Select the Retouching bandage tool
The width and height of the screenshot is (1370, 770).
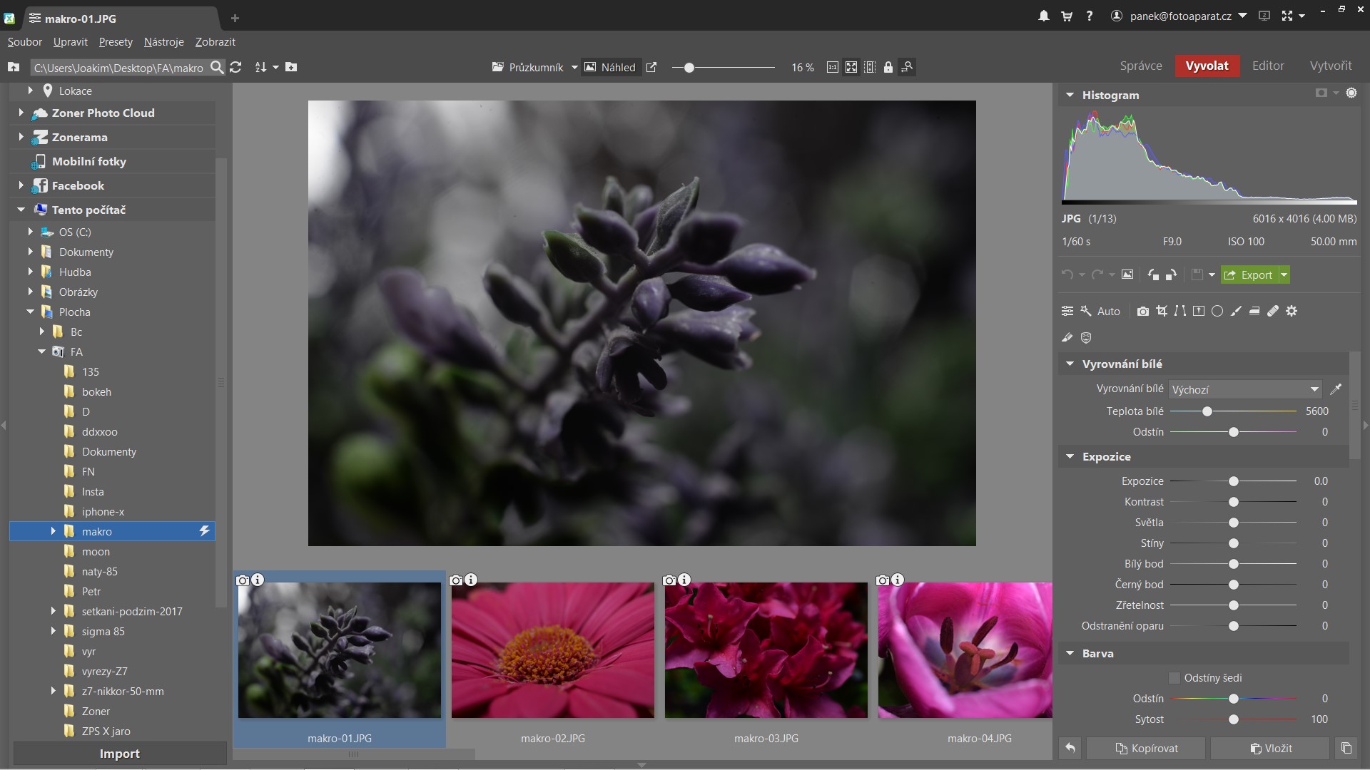(x=1273, y=311)
